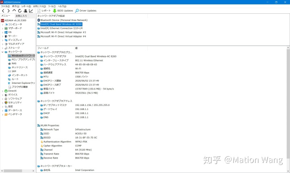The image size is (290, 173).
Task: Click the Authentication Algorithm lock icon
Action: pyautogui.click(x=41, y=142)
